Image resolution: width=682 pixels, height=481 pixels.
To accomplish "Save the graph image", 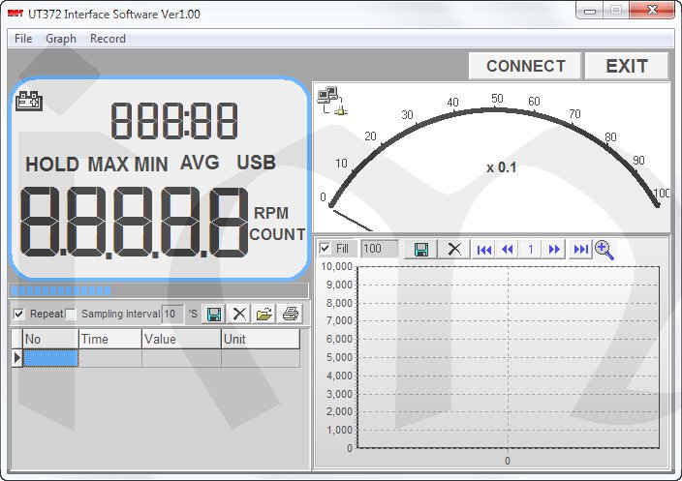I will 421,249.
